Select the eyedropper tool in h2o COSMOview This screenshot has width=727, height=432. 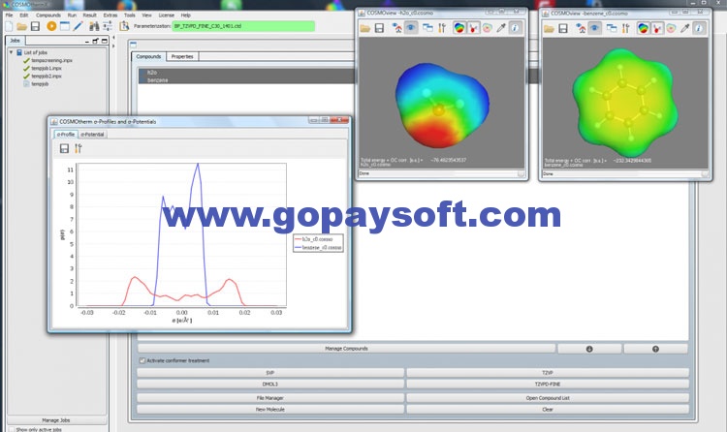501,28
